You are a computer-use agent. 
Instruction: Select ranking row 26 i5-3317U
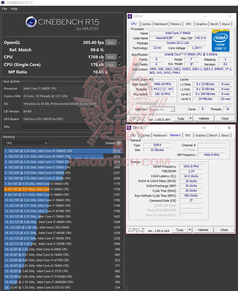tap(63, 287)
